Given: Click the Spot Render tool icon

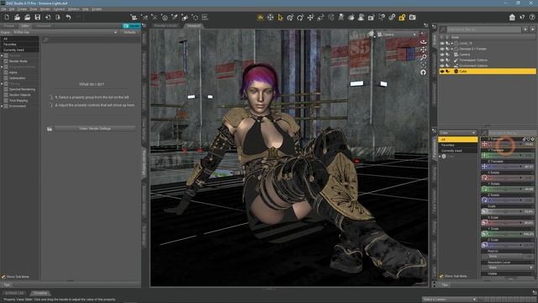Looking at the screenshot, I should click(372, 17).
